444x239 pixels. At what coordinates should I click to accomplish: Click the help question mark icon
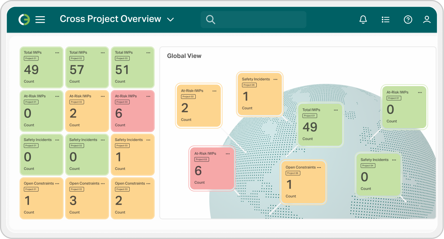pos(408,19)
